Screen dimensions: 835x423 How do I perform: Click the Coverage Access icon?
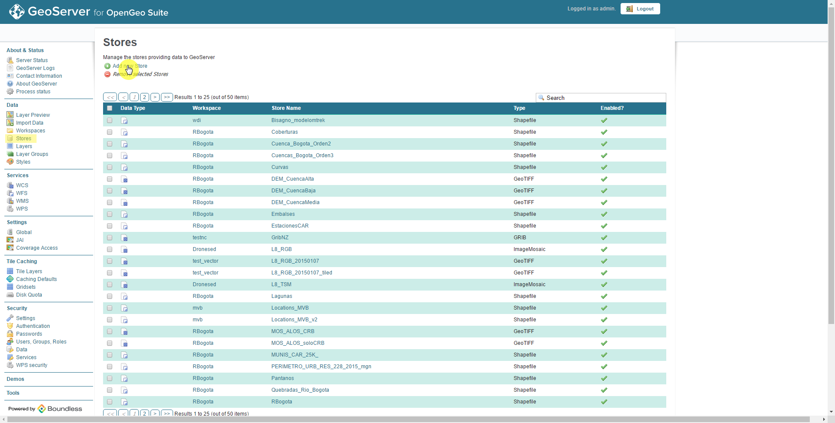coord(10,248)
